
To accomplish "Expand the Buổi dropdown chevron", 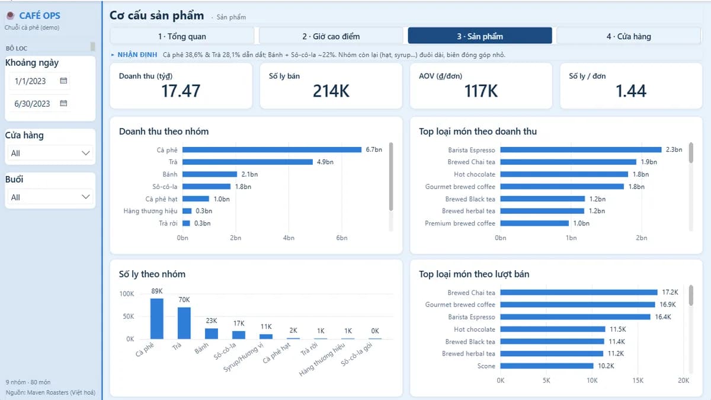I will click(x=85, y=197).
